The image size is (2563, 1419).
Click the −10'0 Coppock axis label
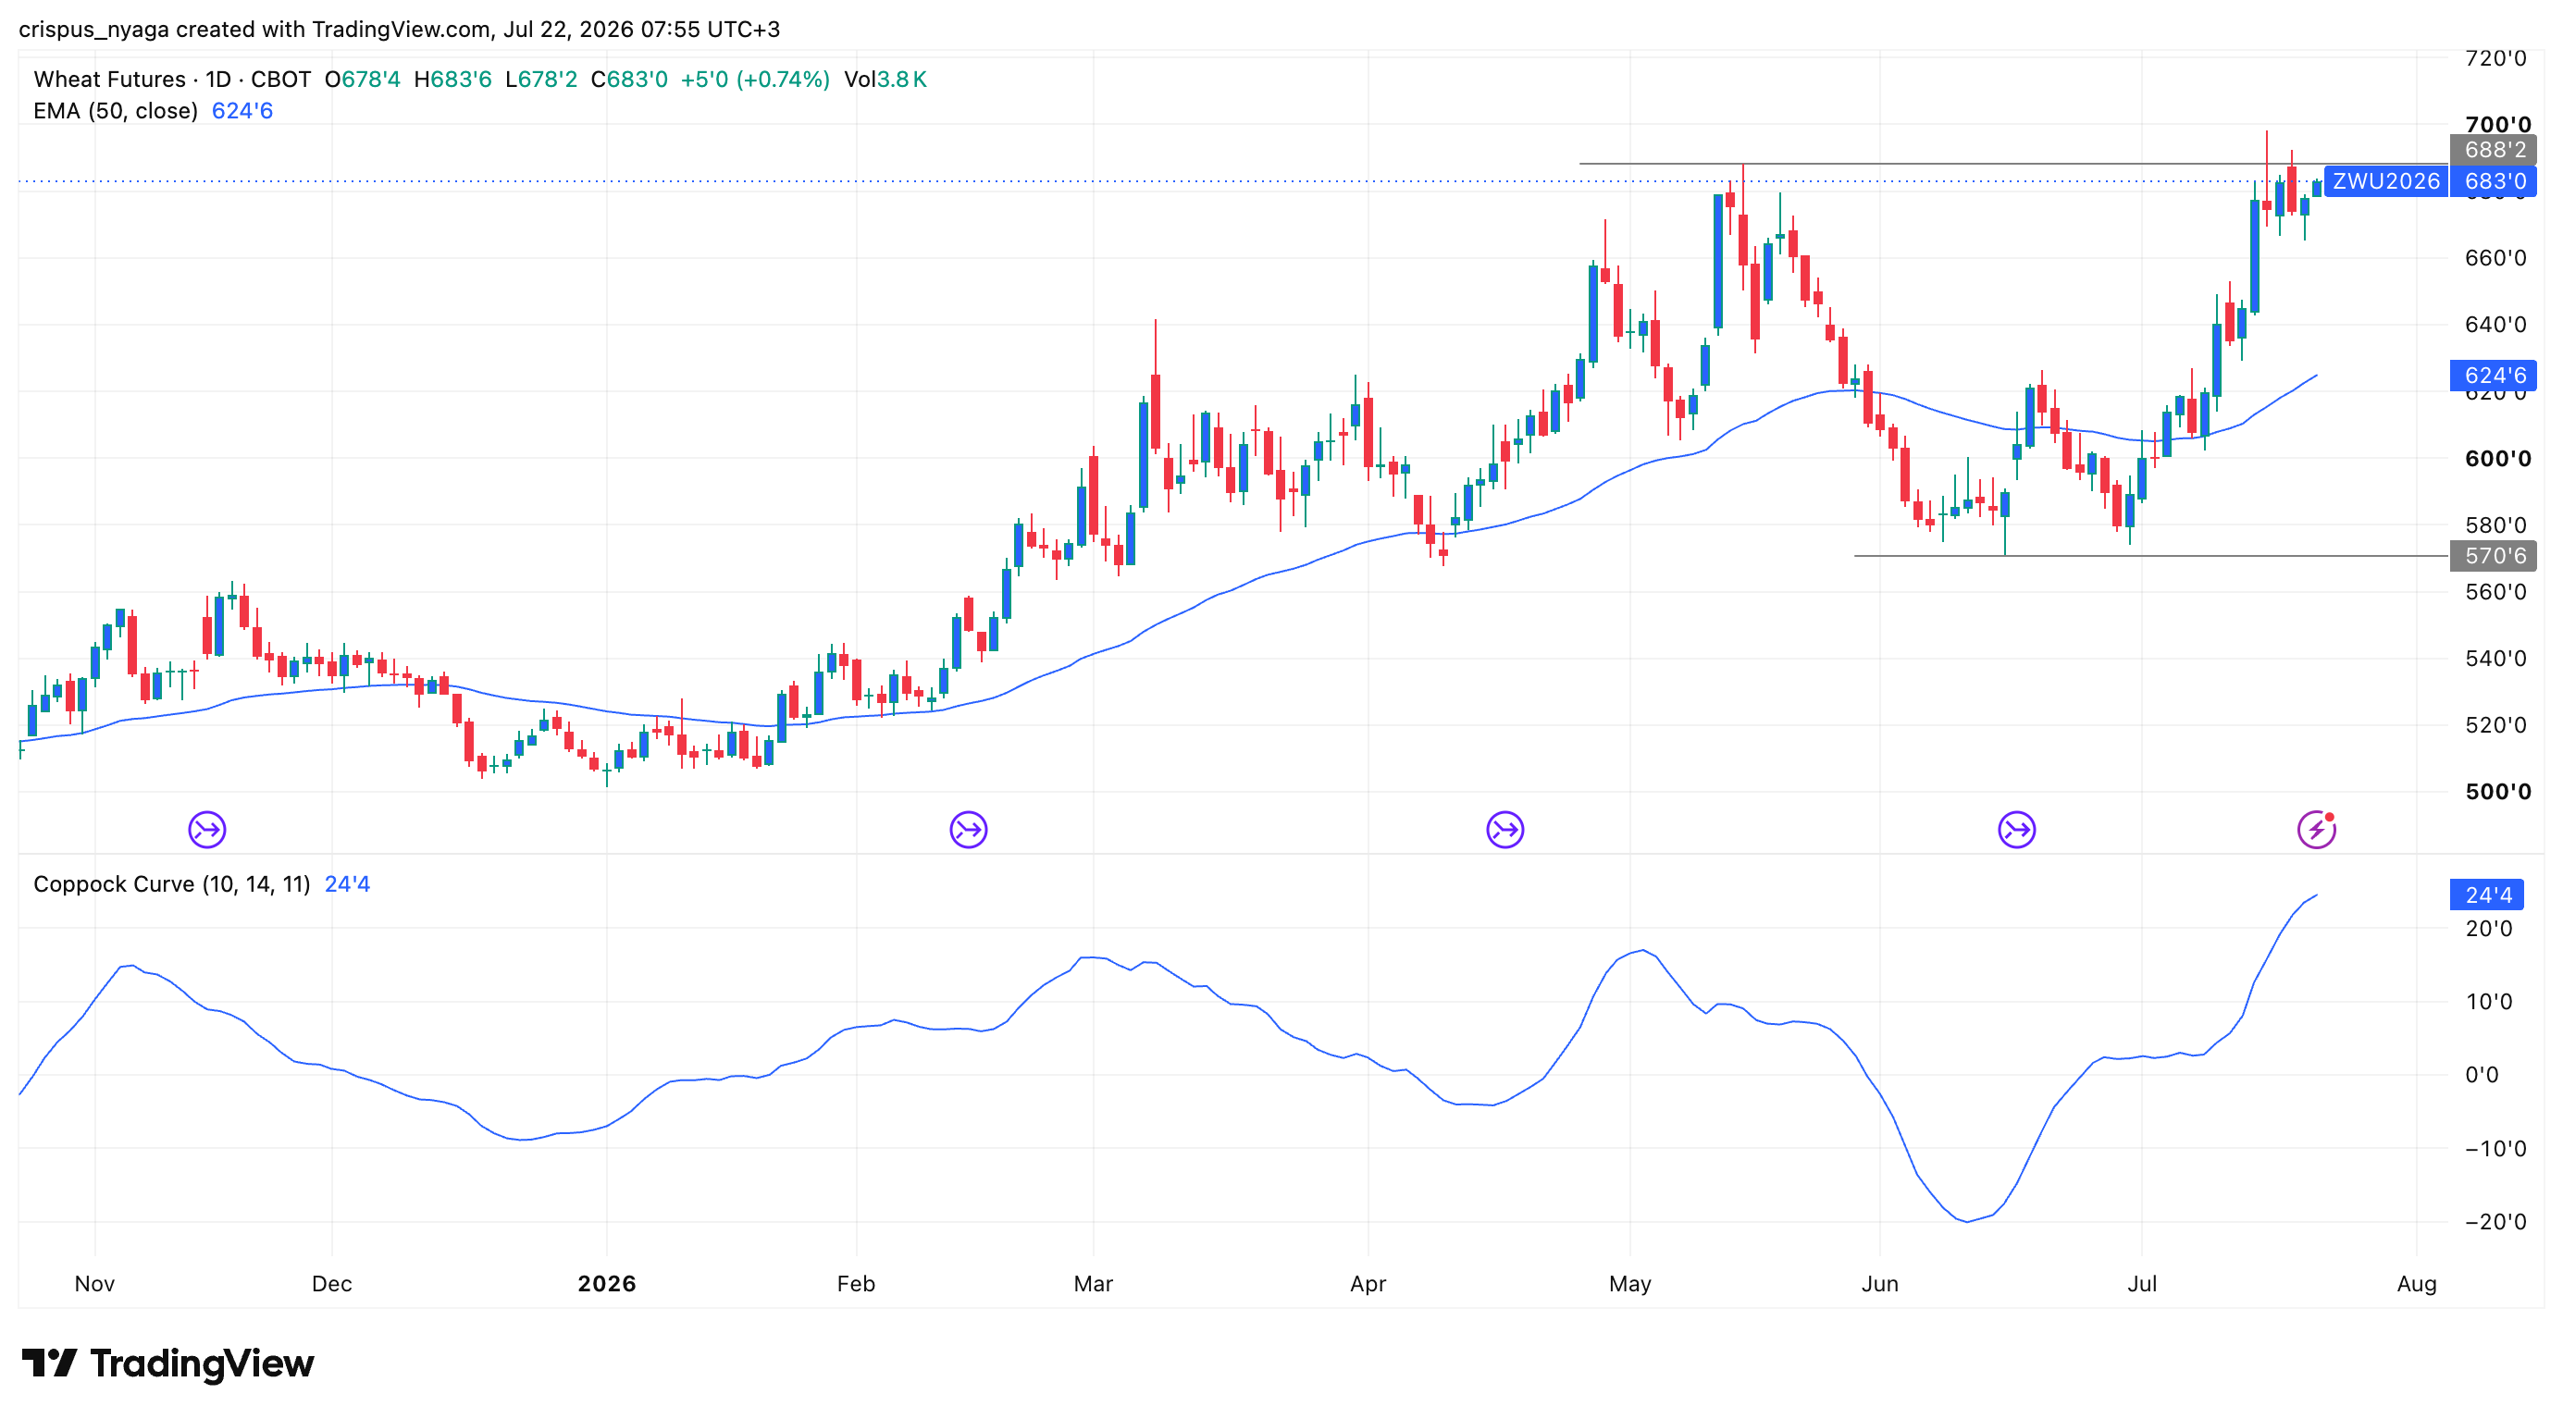click(2495, 1149)
